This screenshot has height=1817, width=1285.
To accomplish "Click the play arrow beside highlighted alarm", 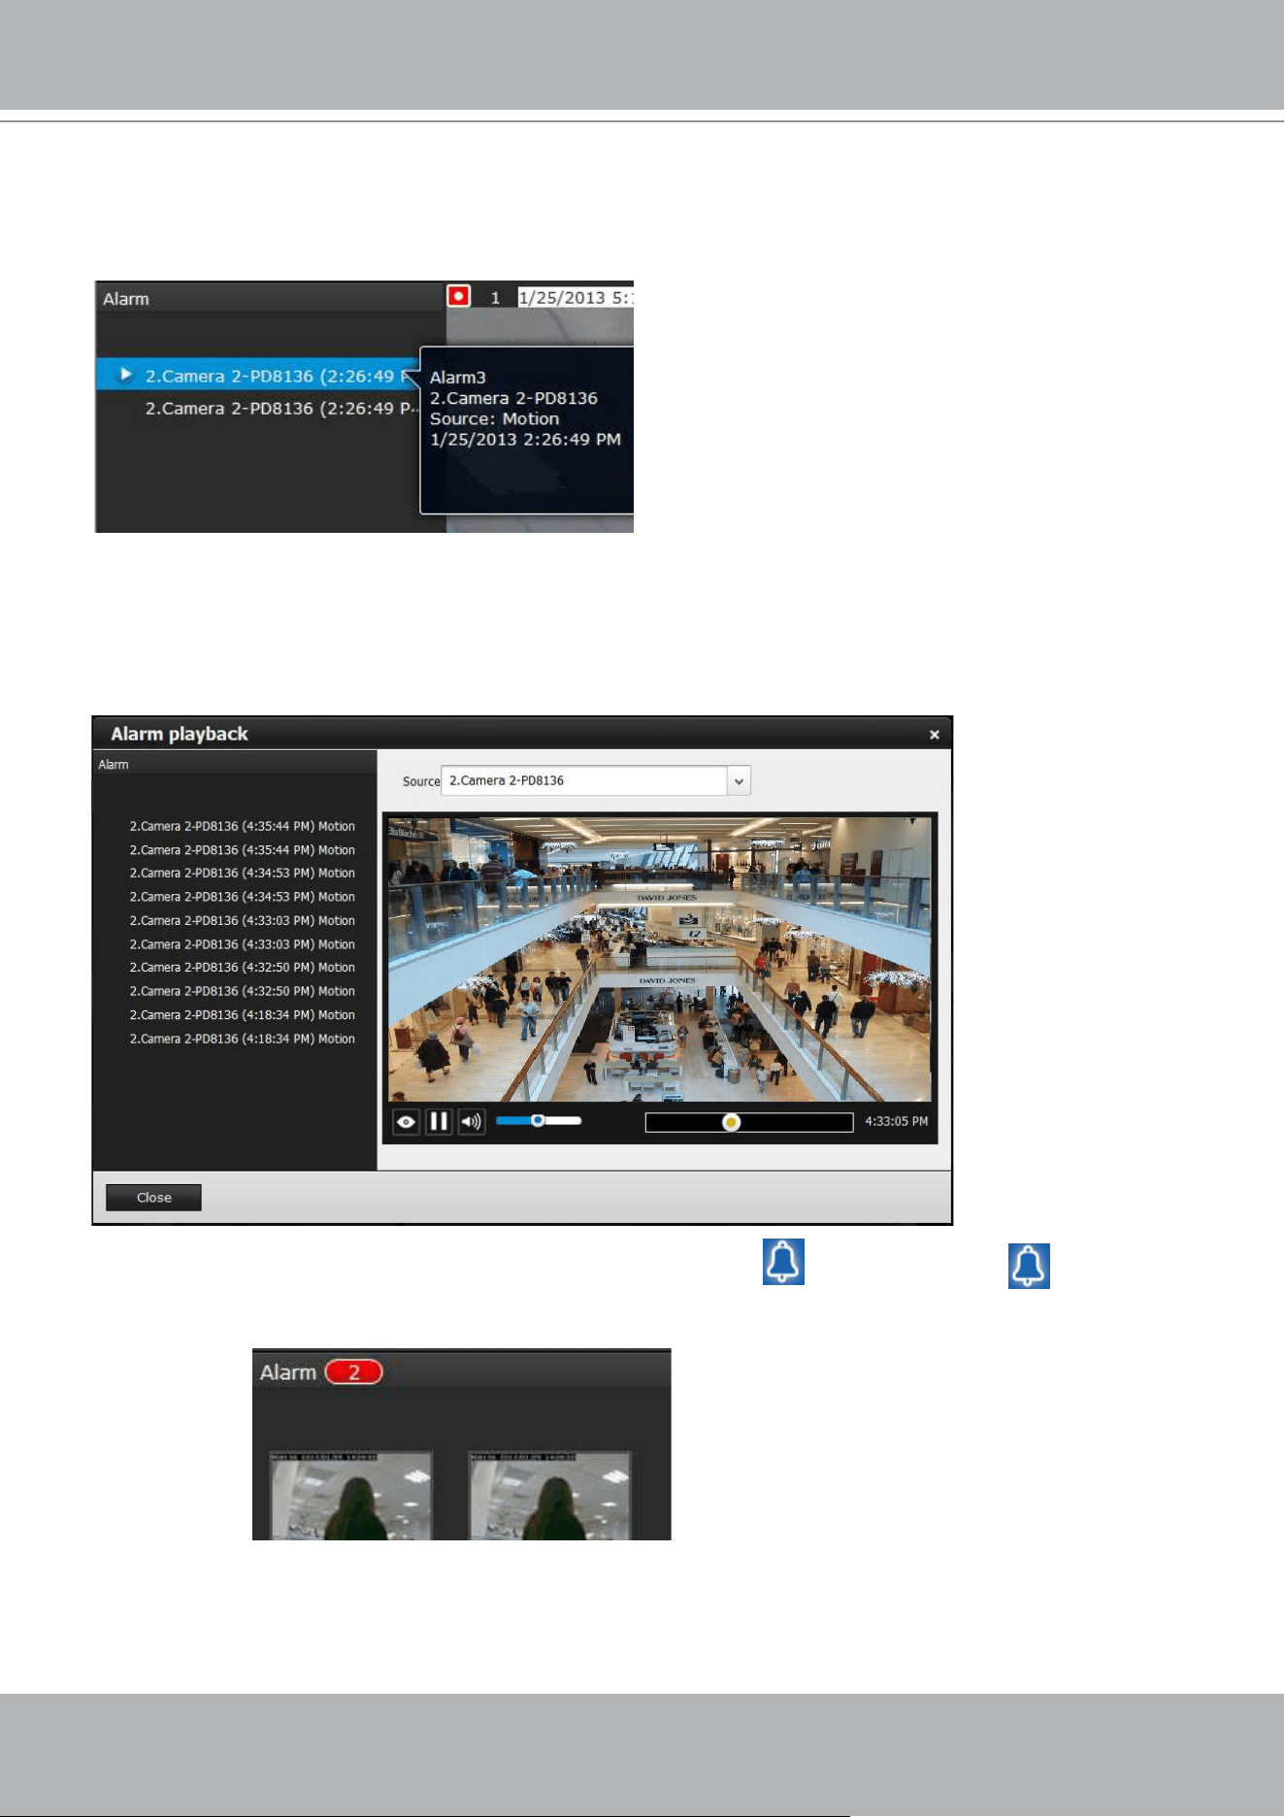I will [125, 374].
